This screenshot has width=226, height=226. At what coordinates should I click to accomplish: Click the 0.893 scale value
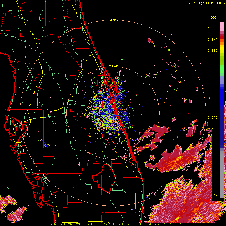[213, 50]
